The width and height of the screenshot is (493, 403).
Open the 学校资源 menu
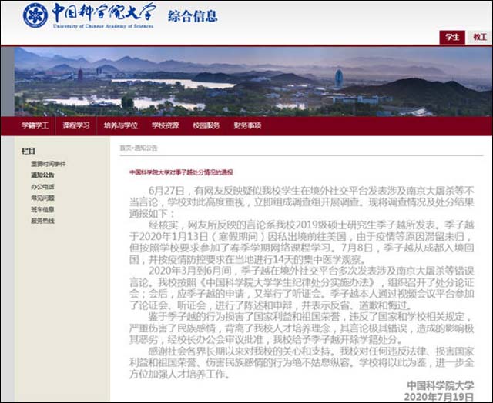point(166,125)
